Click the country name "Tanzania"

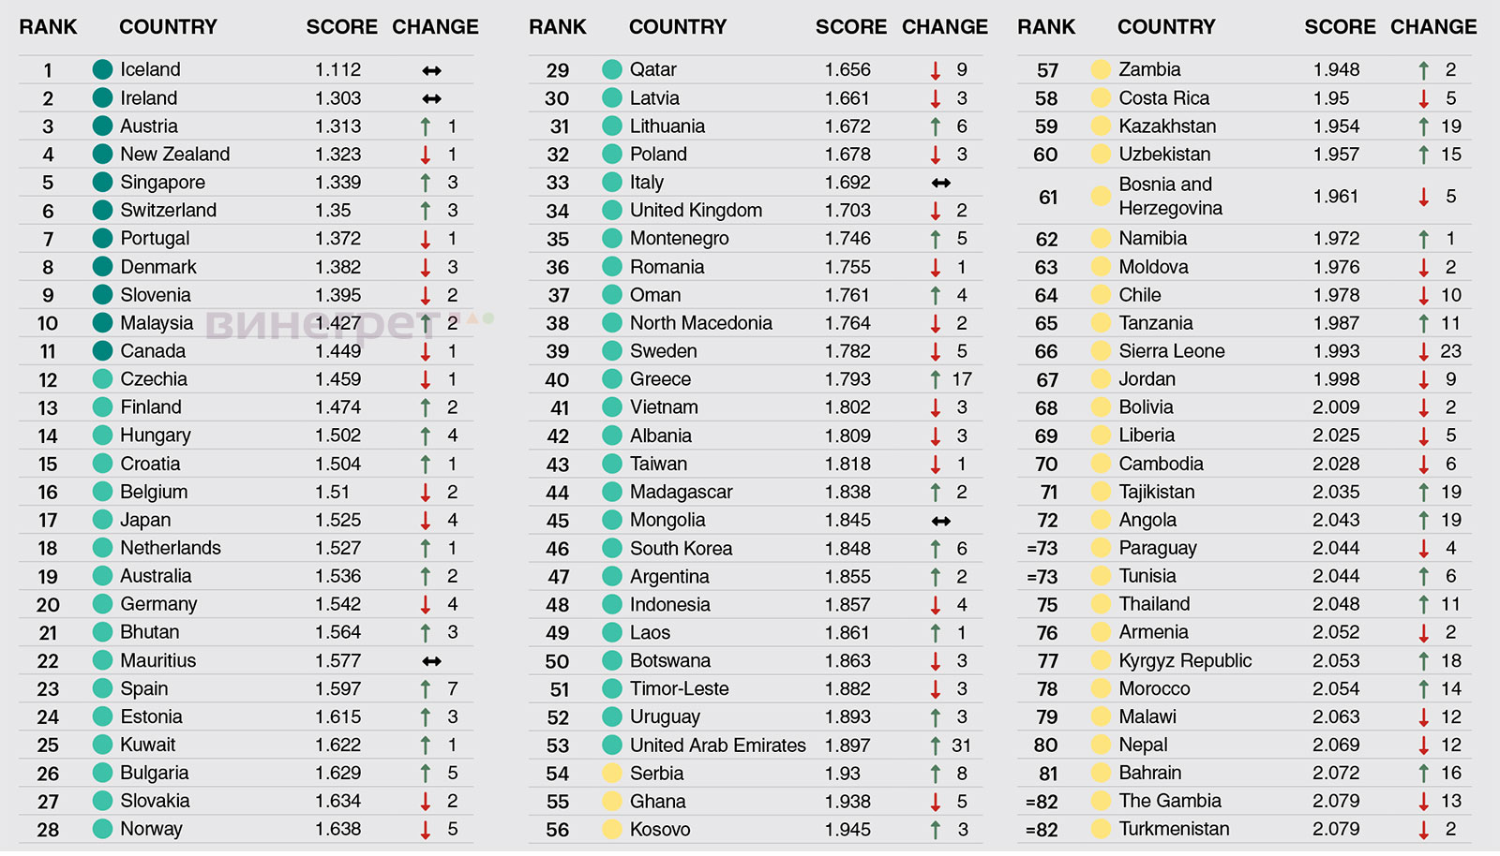[1156, 323]
